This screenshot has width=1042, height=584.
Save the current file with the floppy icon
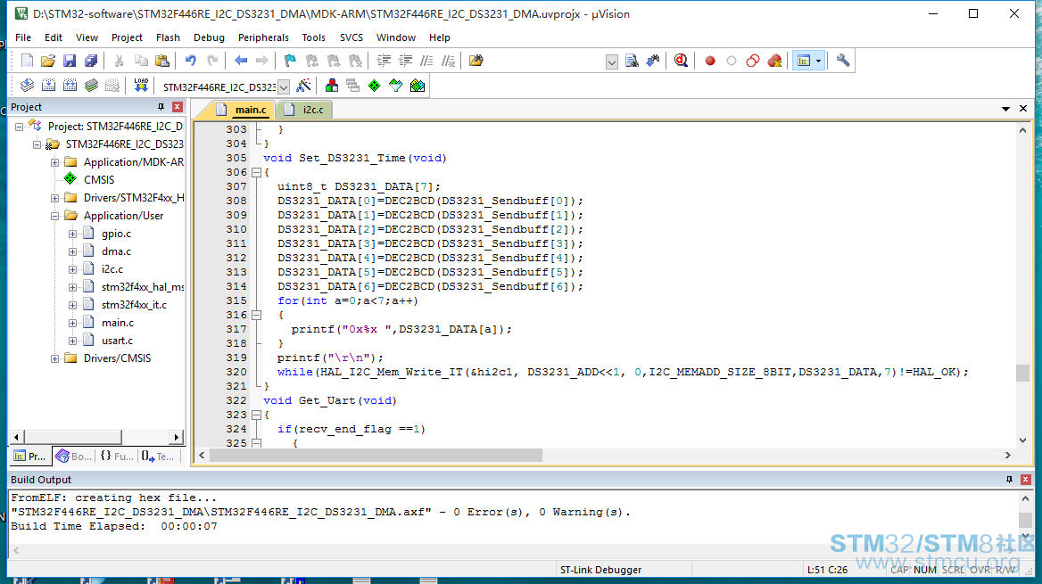pos(69,61)
